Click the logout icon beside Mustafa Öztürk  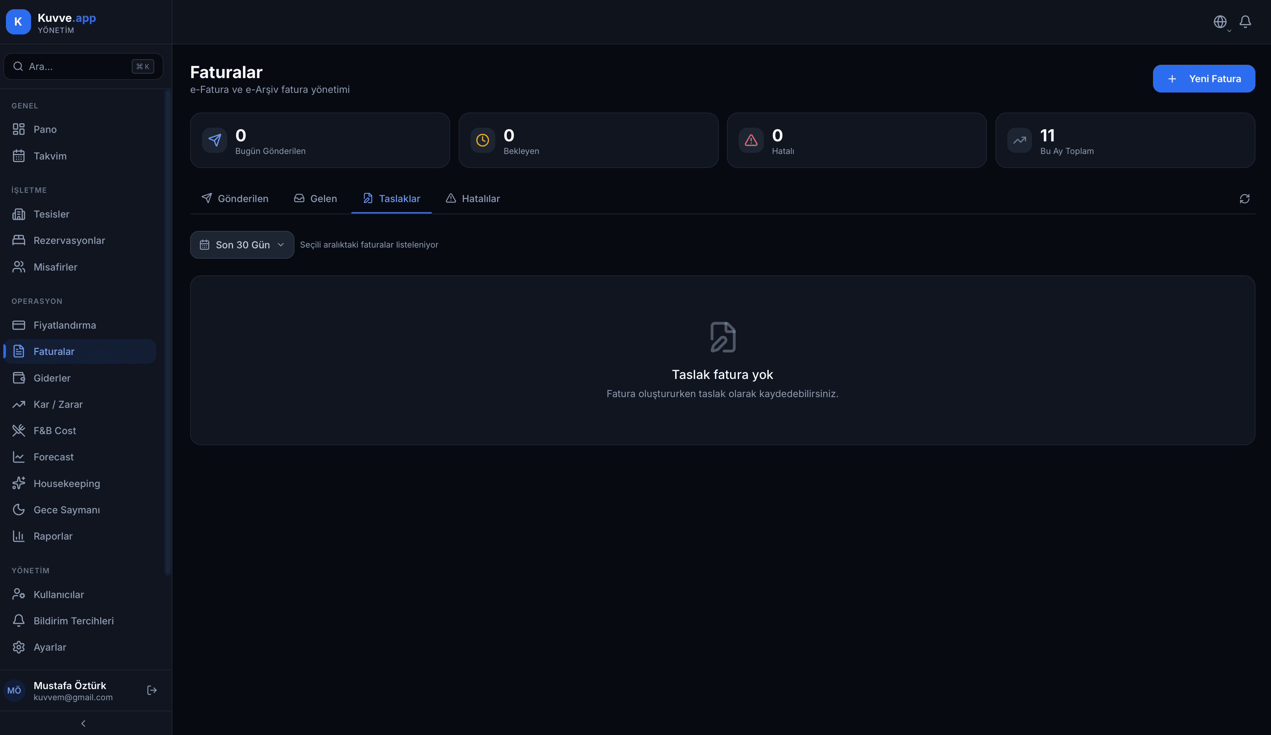point(152,690)
